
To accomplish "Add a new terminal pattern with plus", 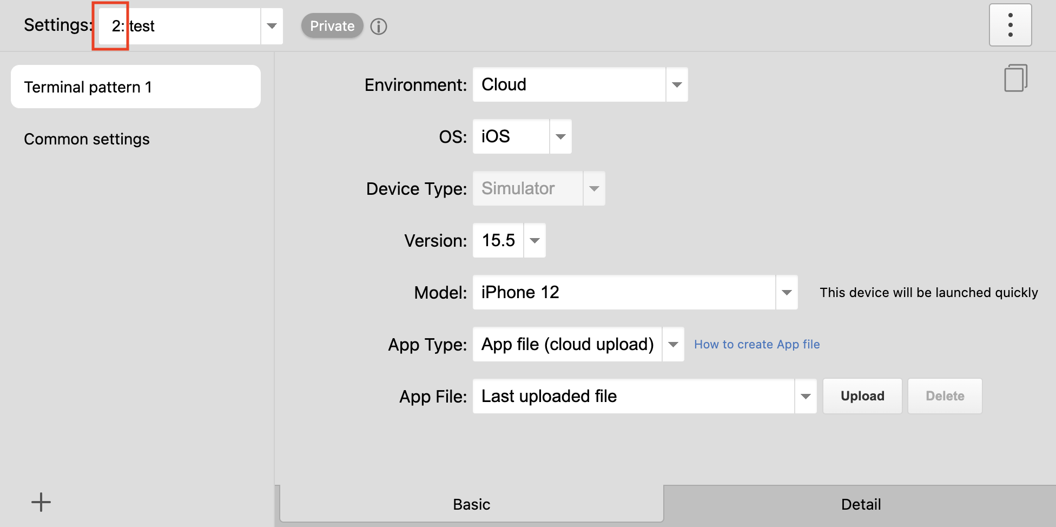I will [x=41, y=502].
